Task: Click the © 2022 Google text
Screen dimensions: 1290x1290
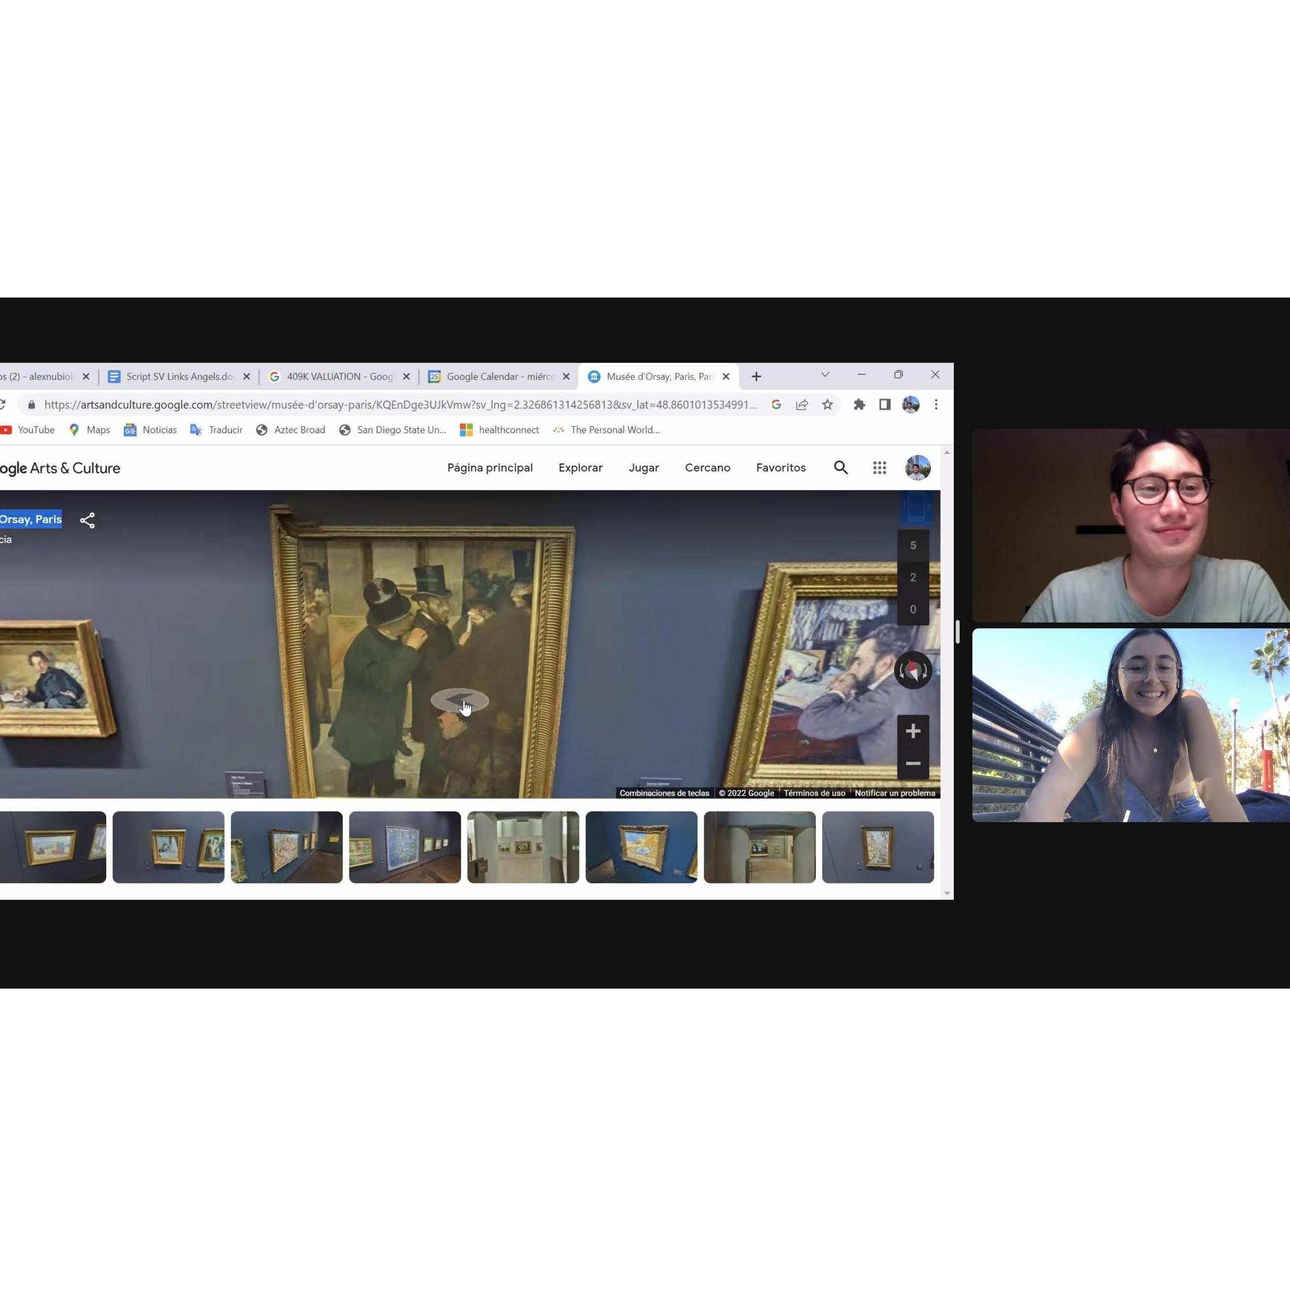Action: (x=746, y=793)
